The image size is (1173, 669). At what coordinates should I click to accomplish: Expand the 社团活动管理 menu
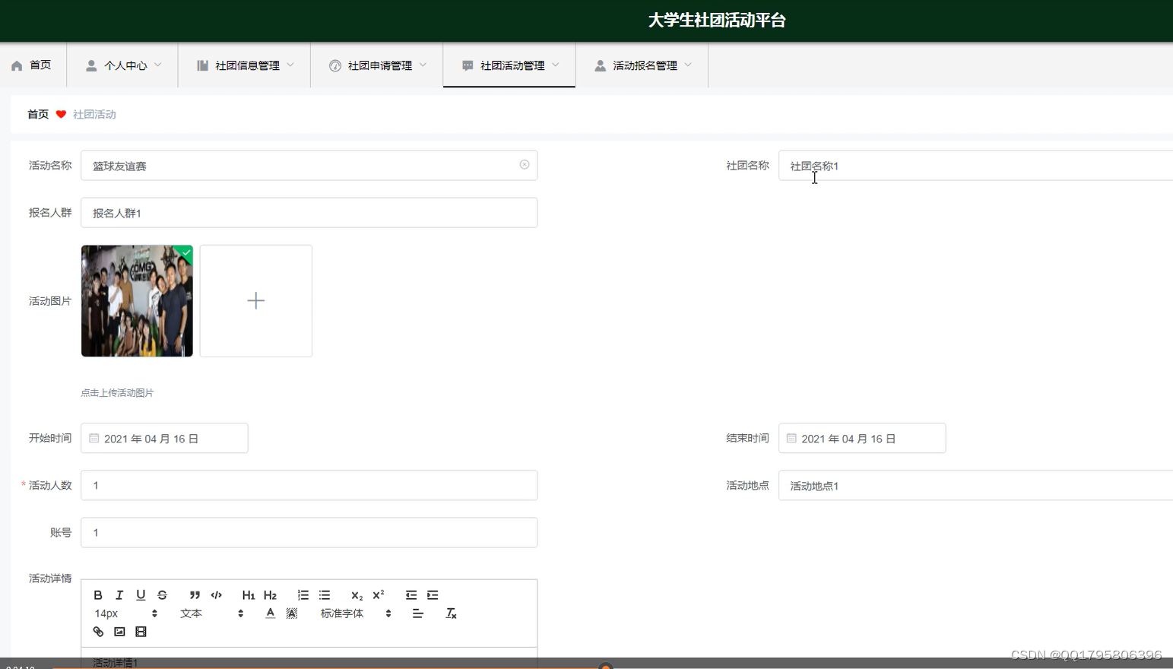tap(509, 65)
